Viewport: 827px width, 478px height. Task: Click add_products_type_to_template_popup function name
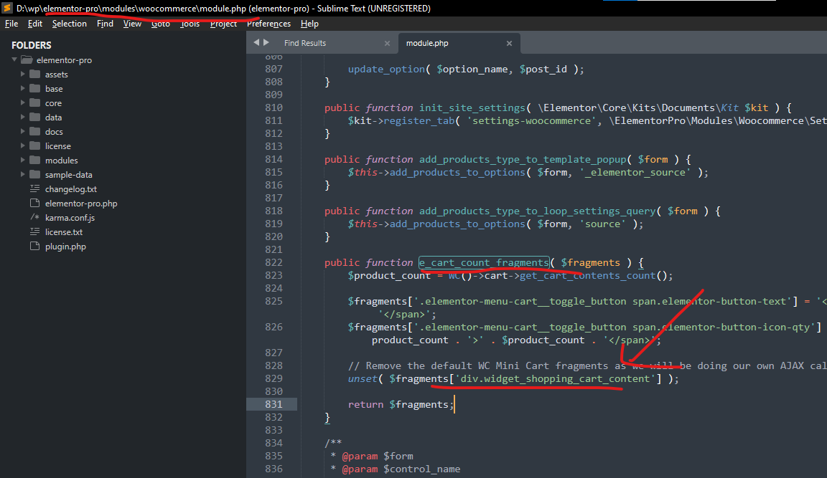tap(523, 159)
